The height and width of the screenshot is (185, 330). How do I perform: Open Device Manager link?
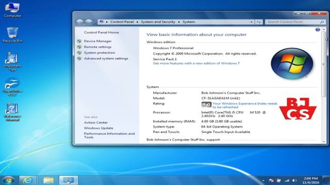[97, 41]
